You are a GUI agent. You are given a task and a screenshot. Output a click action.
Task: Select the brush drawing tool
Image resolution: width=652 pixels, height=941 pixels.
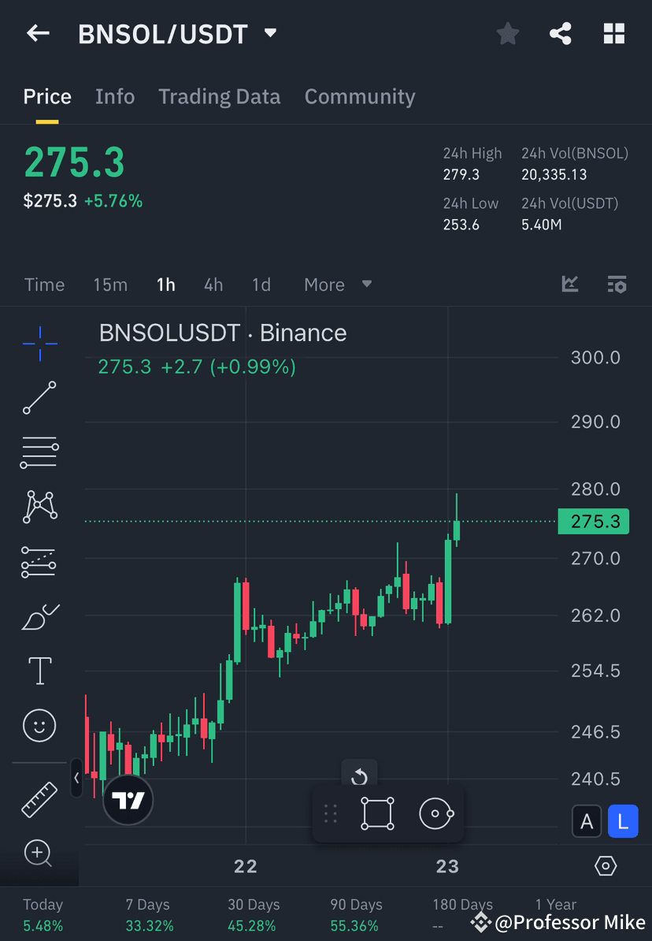point(39,616)
